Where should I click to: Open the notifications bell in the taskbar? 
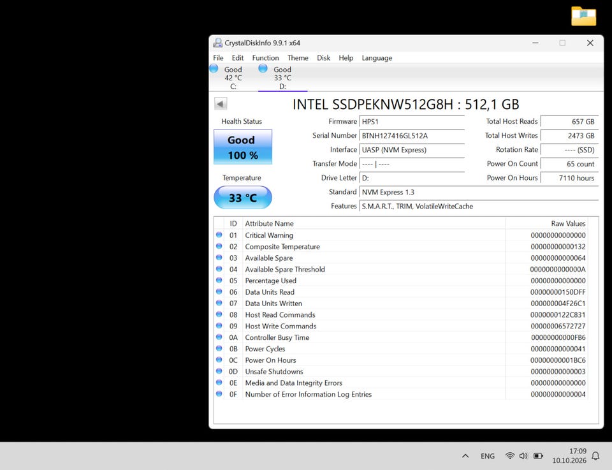pos(595,455)
